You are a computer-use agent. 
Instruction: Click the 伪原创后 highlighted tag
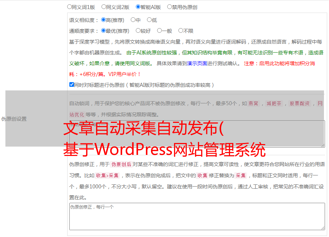[121, 164]
